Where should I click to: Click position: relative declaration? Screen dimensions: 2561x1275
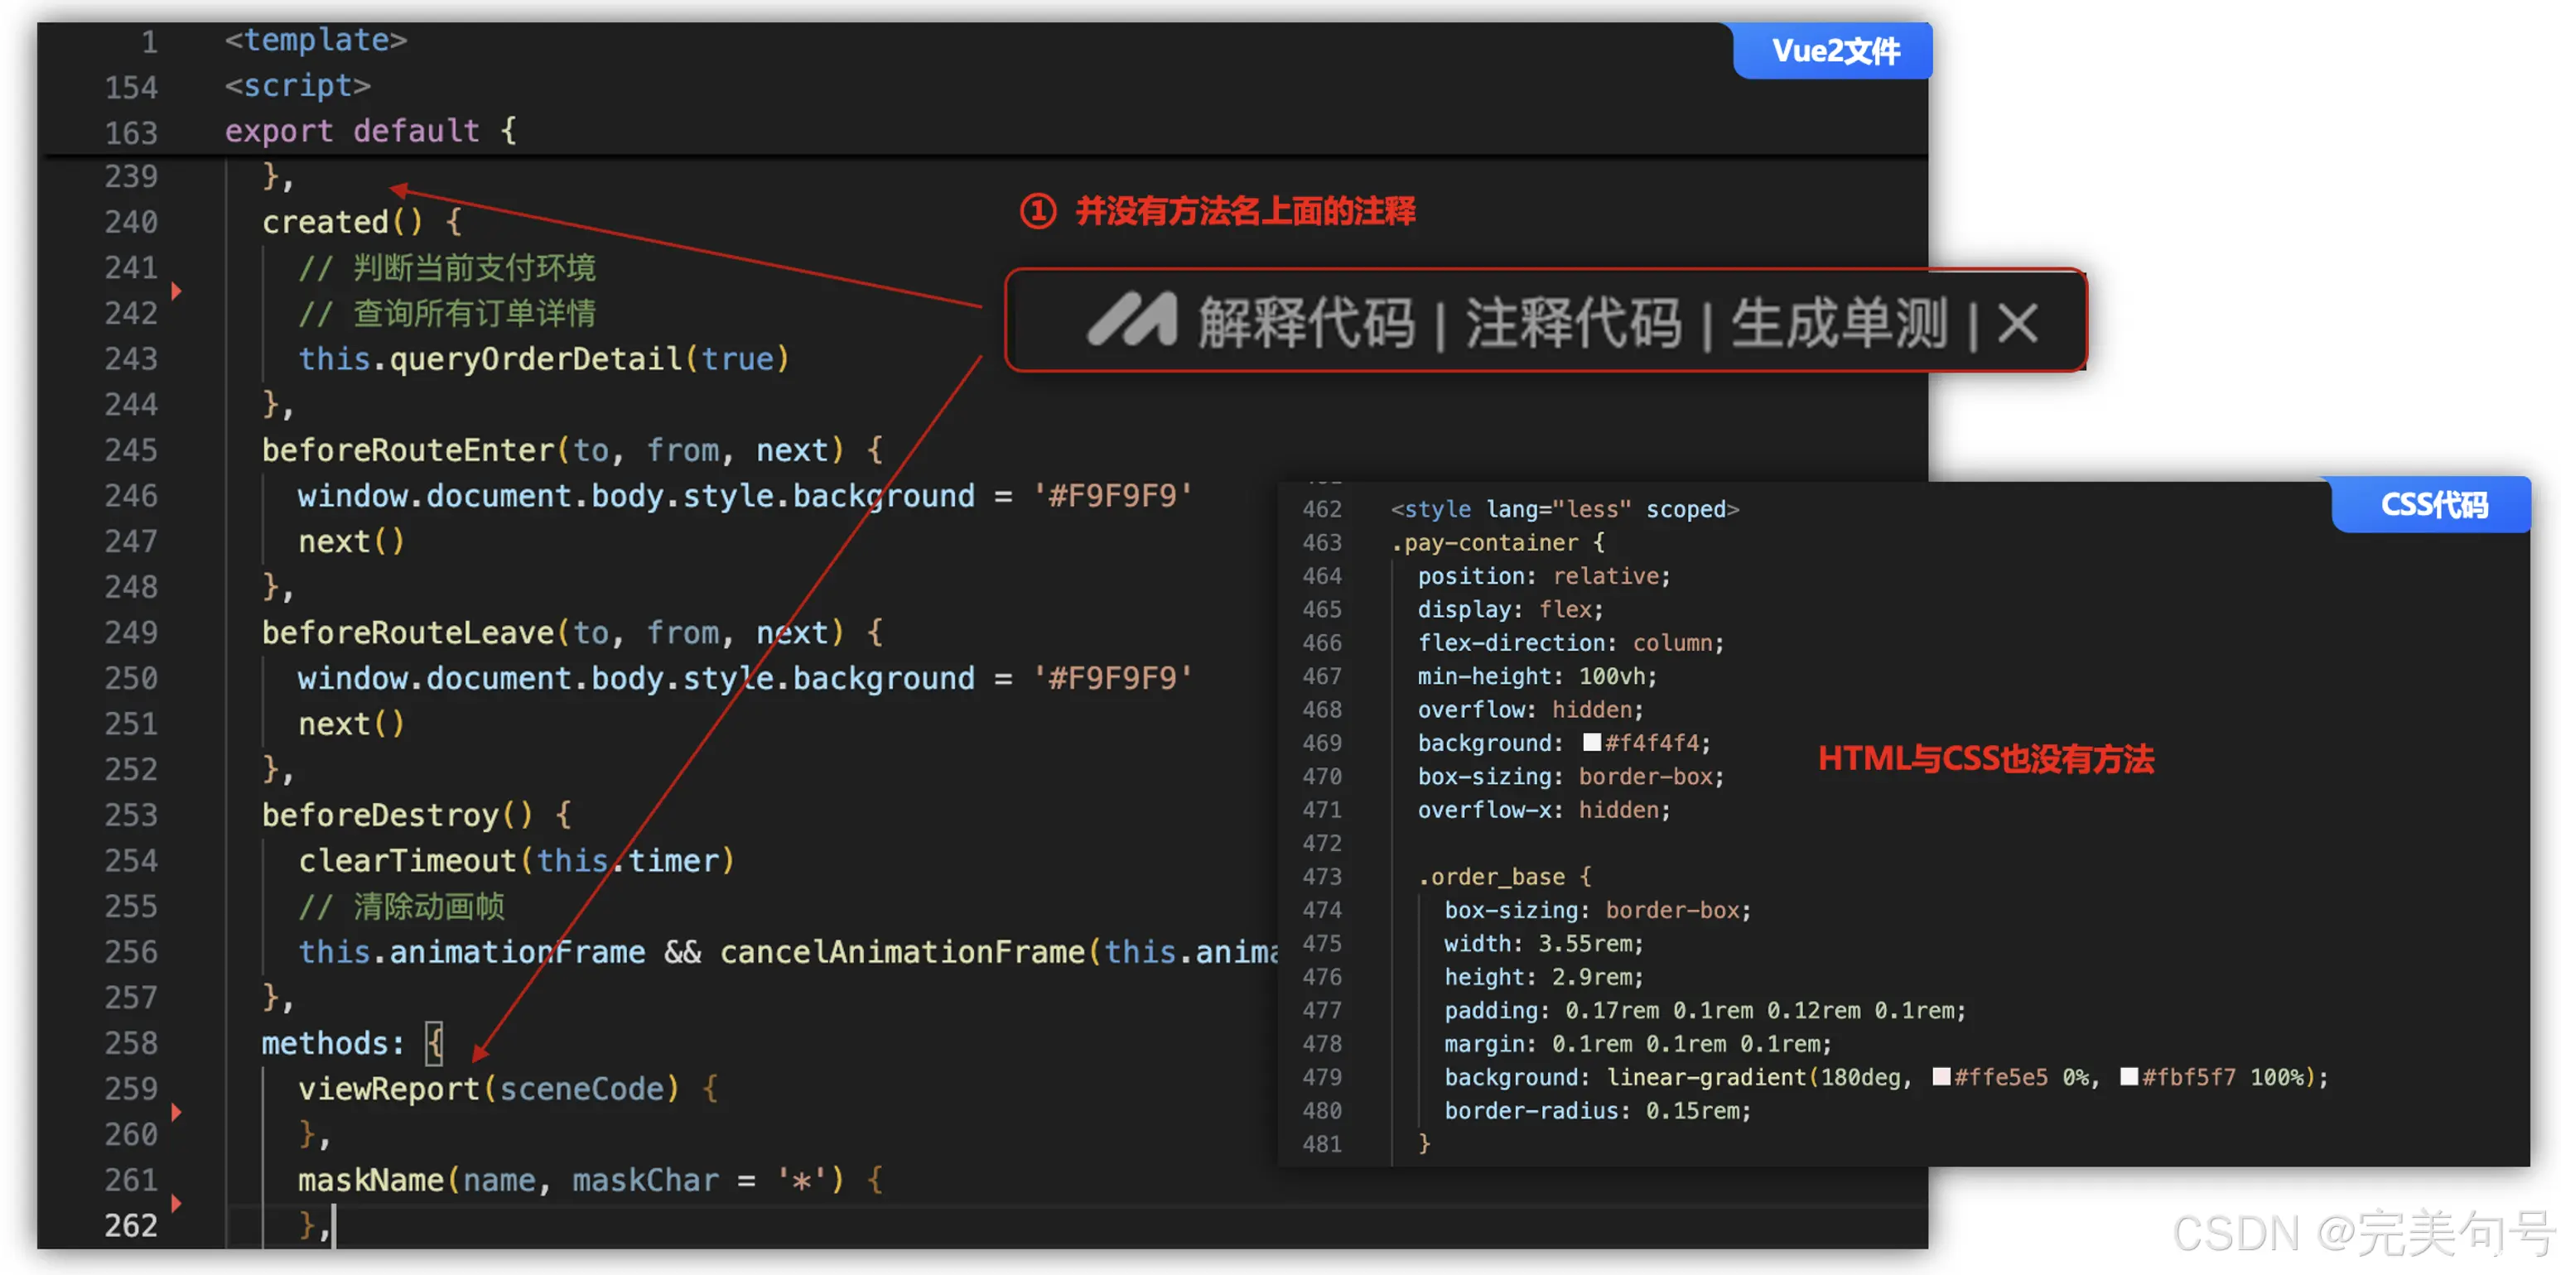click(x=1544, y=575)
